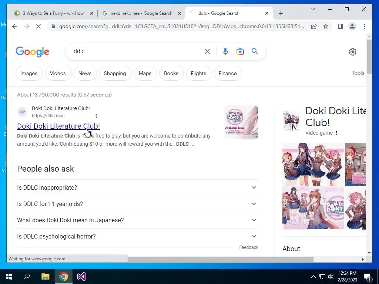Clear the ddlc search query
The height and width of the screenshot is (284, 379).
[x=207, y=51]
